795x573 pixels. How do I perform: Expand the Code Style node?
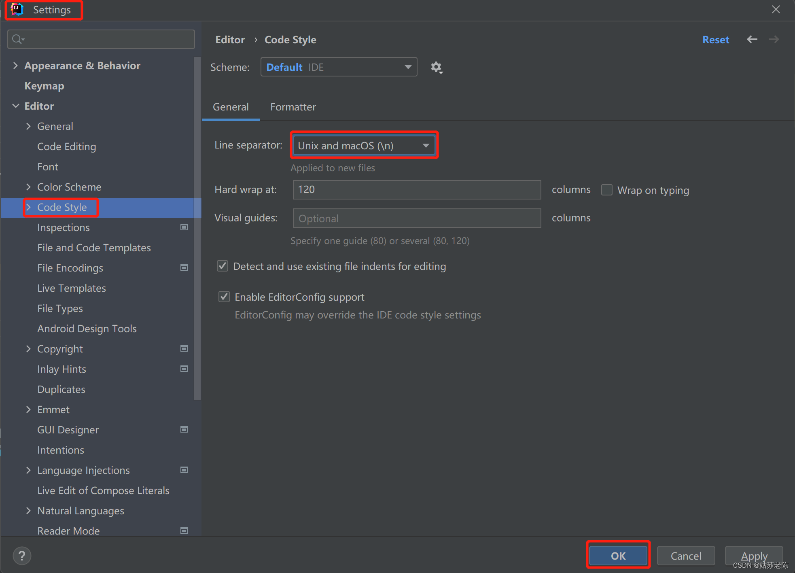pyautogui.click(x=28, y=207)
